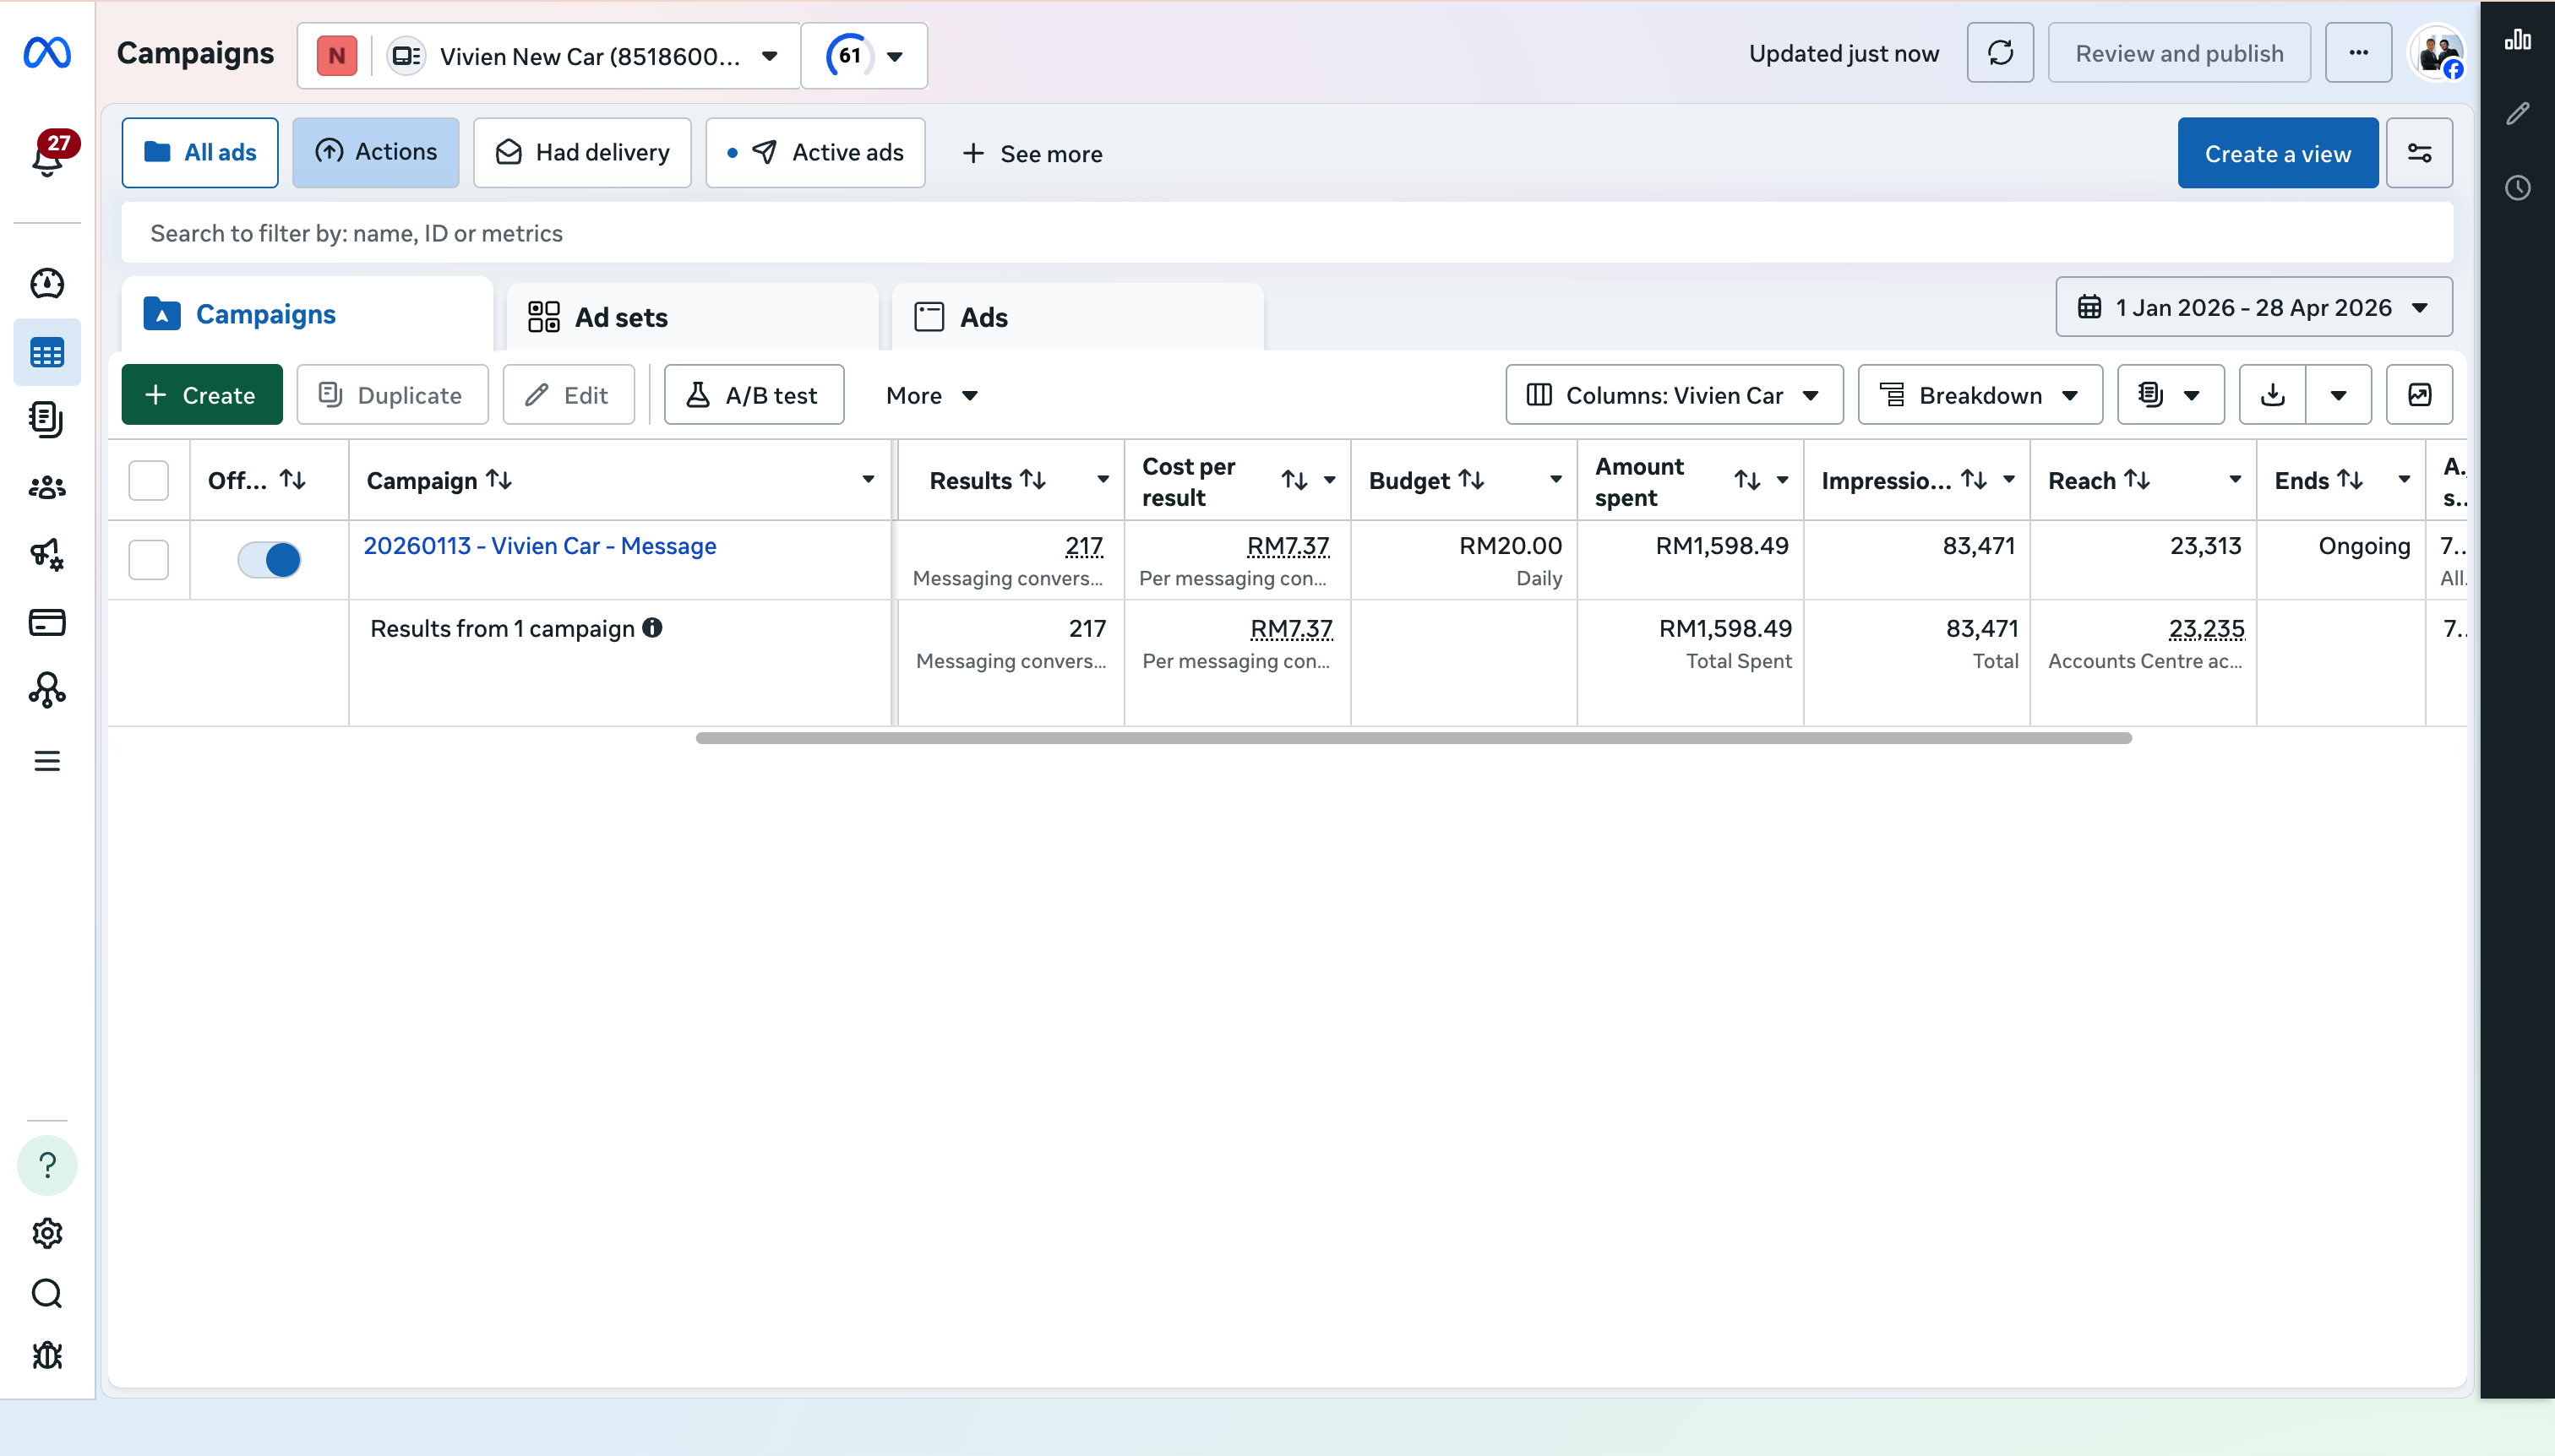Screen dimensions: 2555x1456
Task: Open the Breakdown dropdown
Action: (x=1980, y=395)
